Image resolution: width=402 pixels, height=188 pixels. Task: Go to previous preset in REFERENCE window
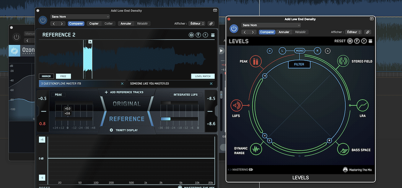tap(54, 24)
